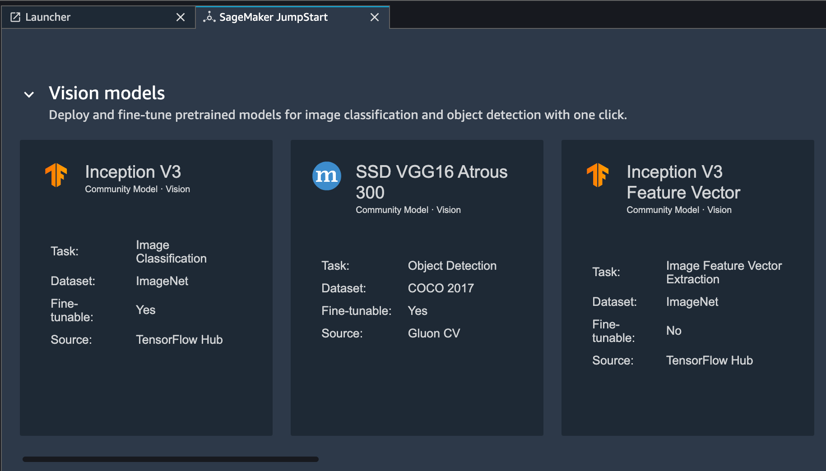Screen dimensions: 826x471
Task: Switch to the SageMaker JumpStart tab
Action: click(273, 17)
